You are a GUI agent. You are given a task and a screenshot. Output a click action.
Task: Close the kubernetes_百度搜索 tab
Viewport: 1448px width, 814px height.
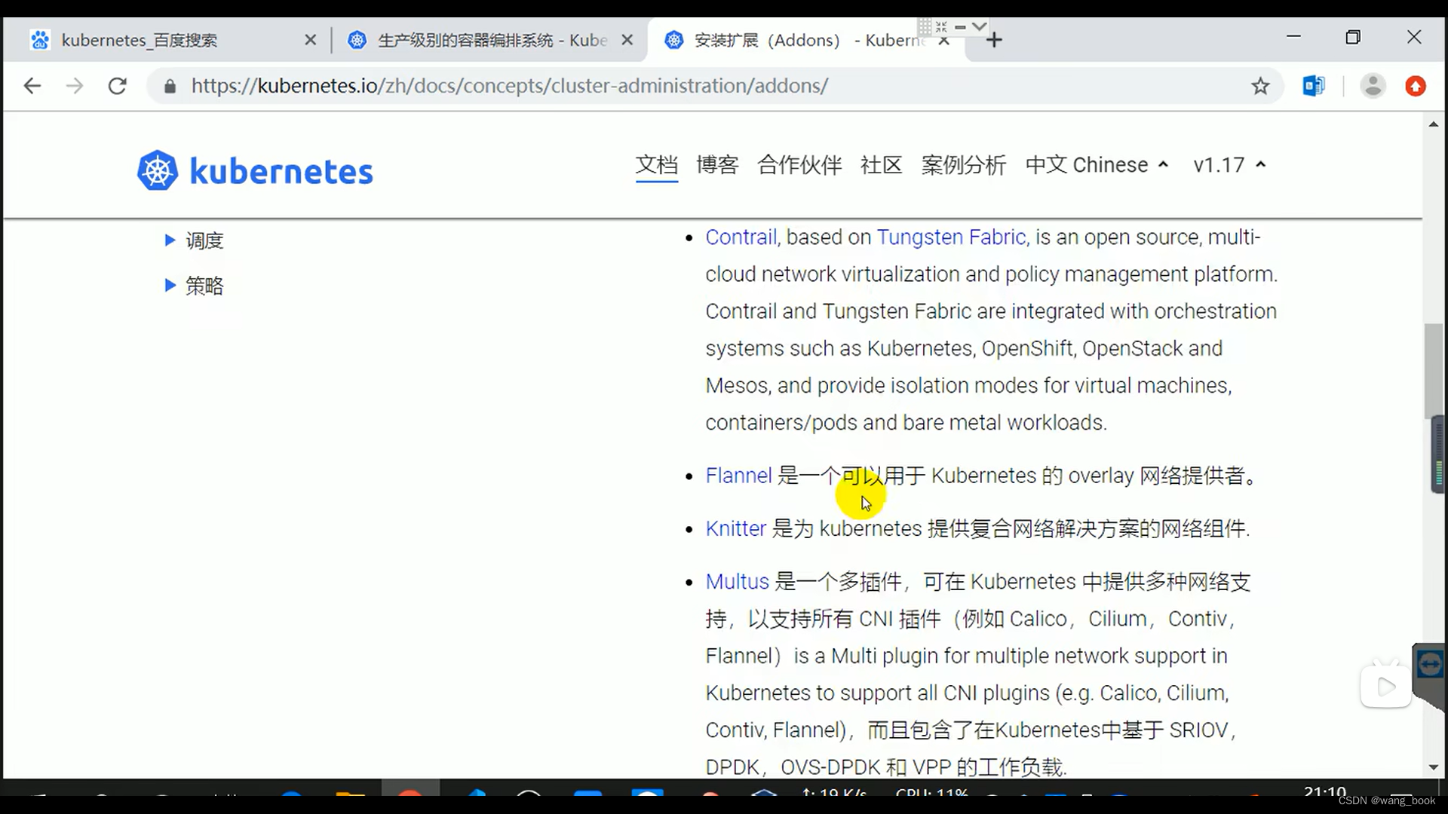pos(310,40)
